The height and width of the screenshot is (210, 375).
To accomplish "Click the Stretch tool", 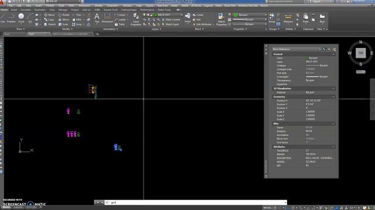I will coord(50,24).
